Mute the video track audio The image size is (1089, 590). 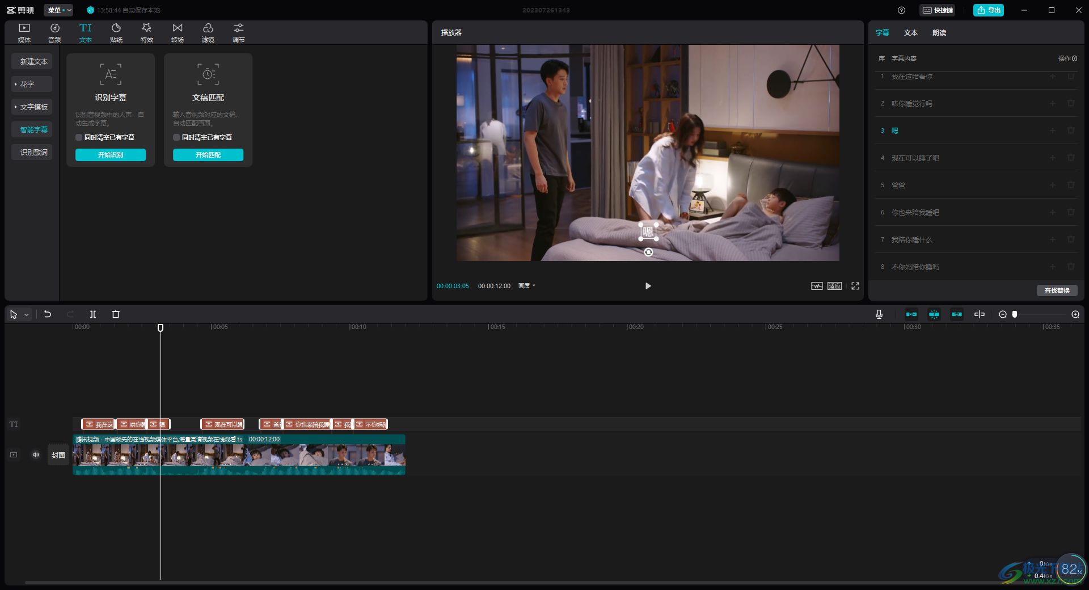(36, 455)
